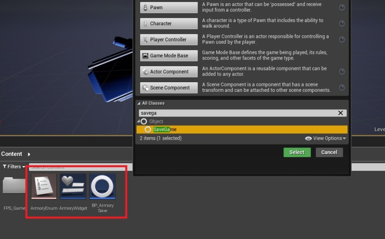Image resolution: width=385 pixels, height=239 pixels.
Task: Select the ArmoryWidget asset thumbnail
Action: pos(73,186)
